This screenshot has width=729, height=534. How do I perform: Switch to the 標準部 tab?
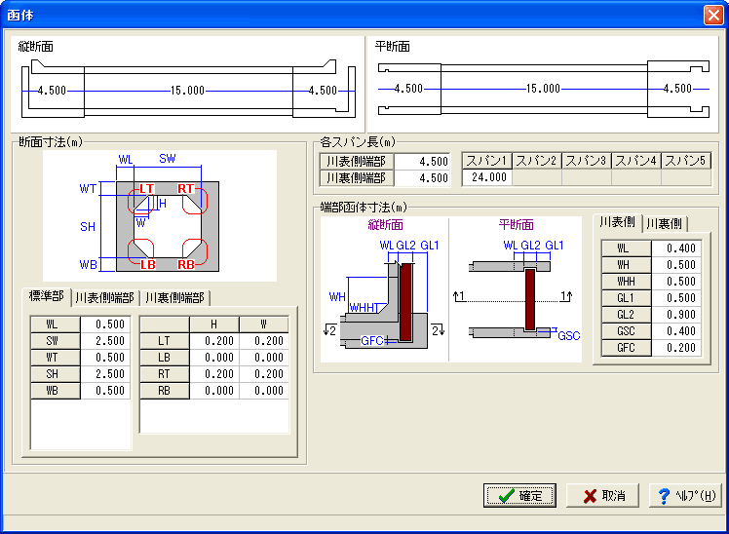coord(46,296)
